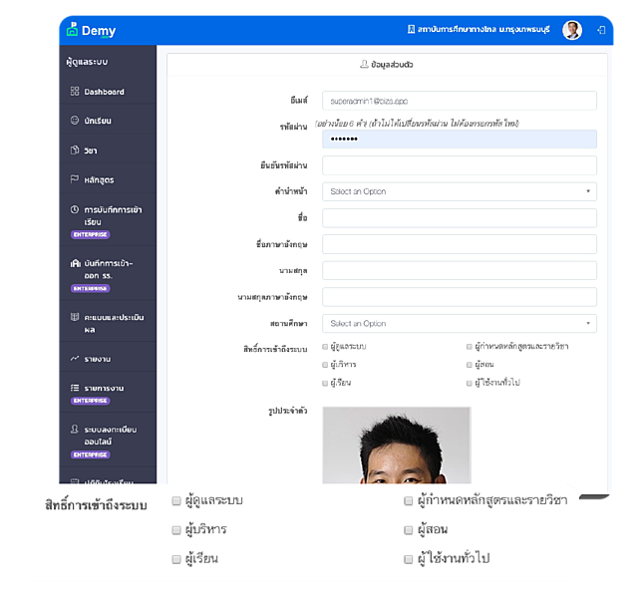Screen dimensions: 638x598
Task: Click the institution name link in header
Action: point(479,31)
